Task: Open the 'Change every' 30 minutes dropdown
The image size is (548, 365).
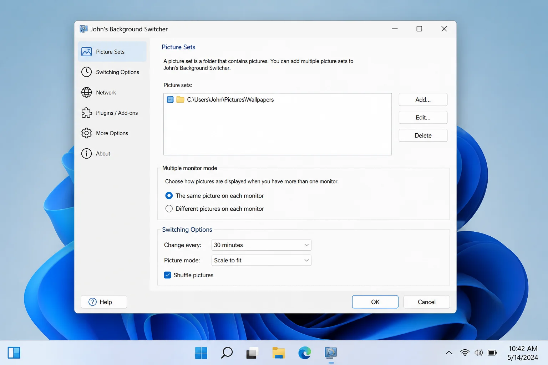Action: tap(262, 245)
